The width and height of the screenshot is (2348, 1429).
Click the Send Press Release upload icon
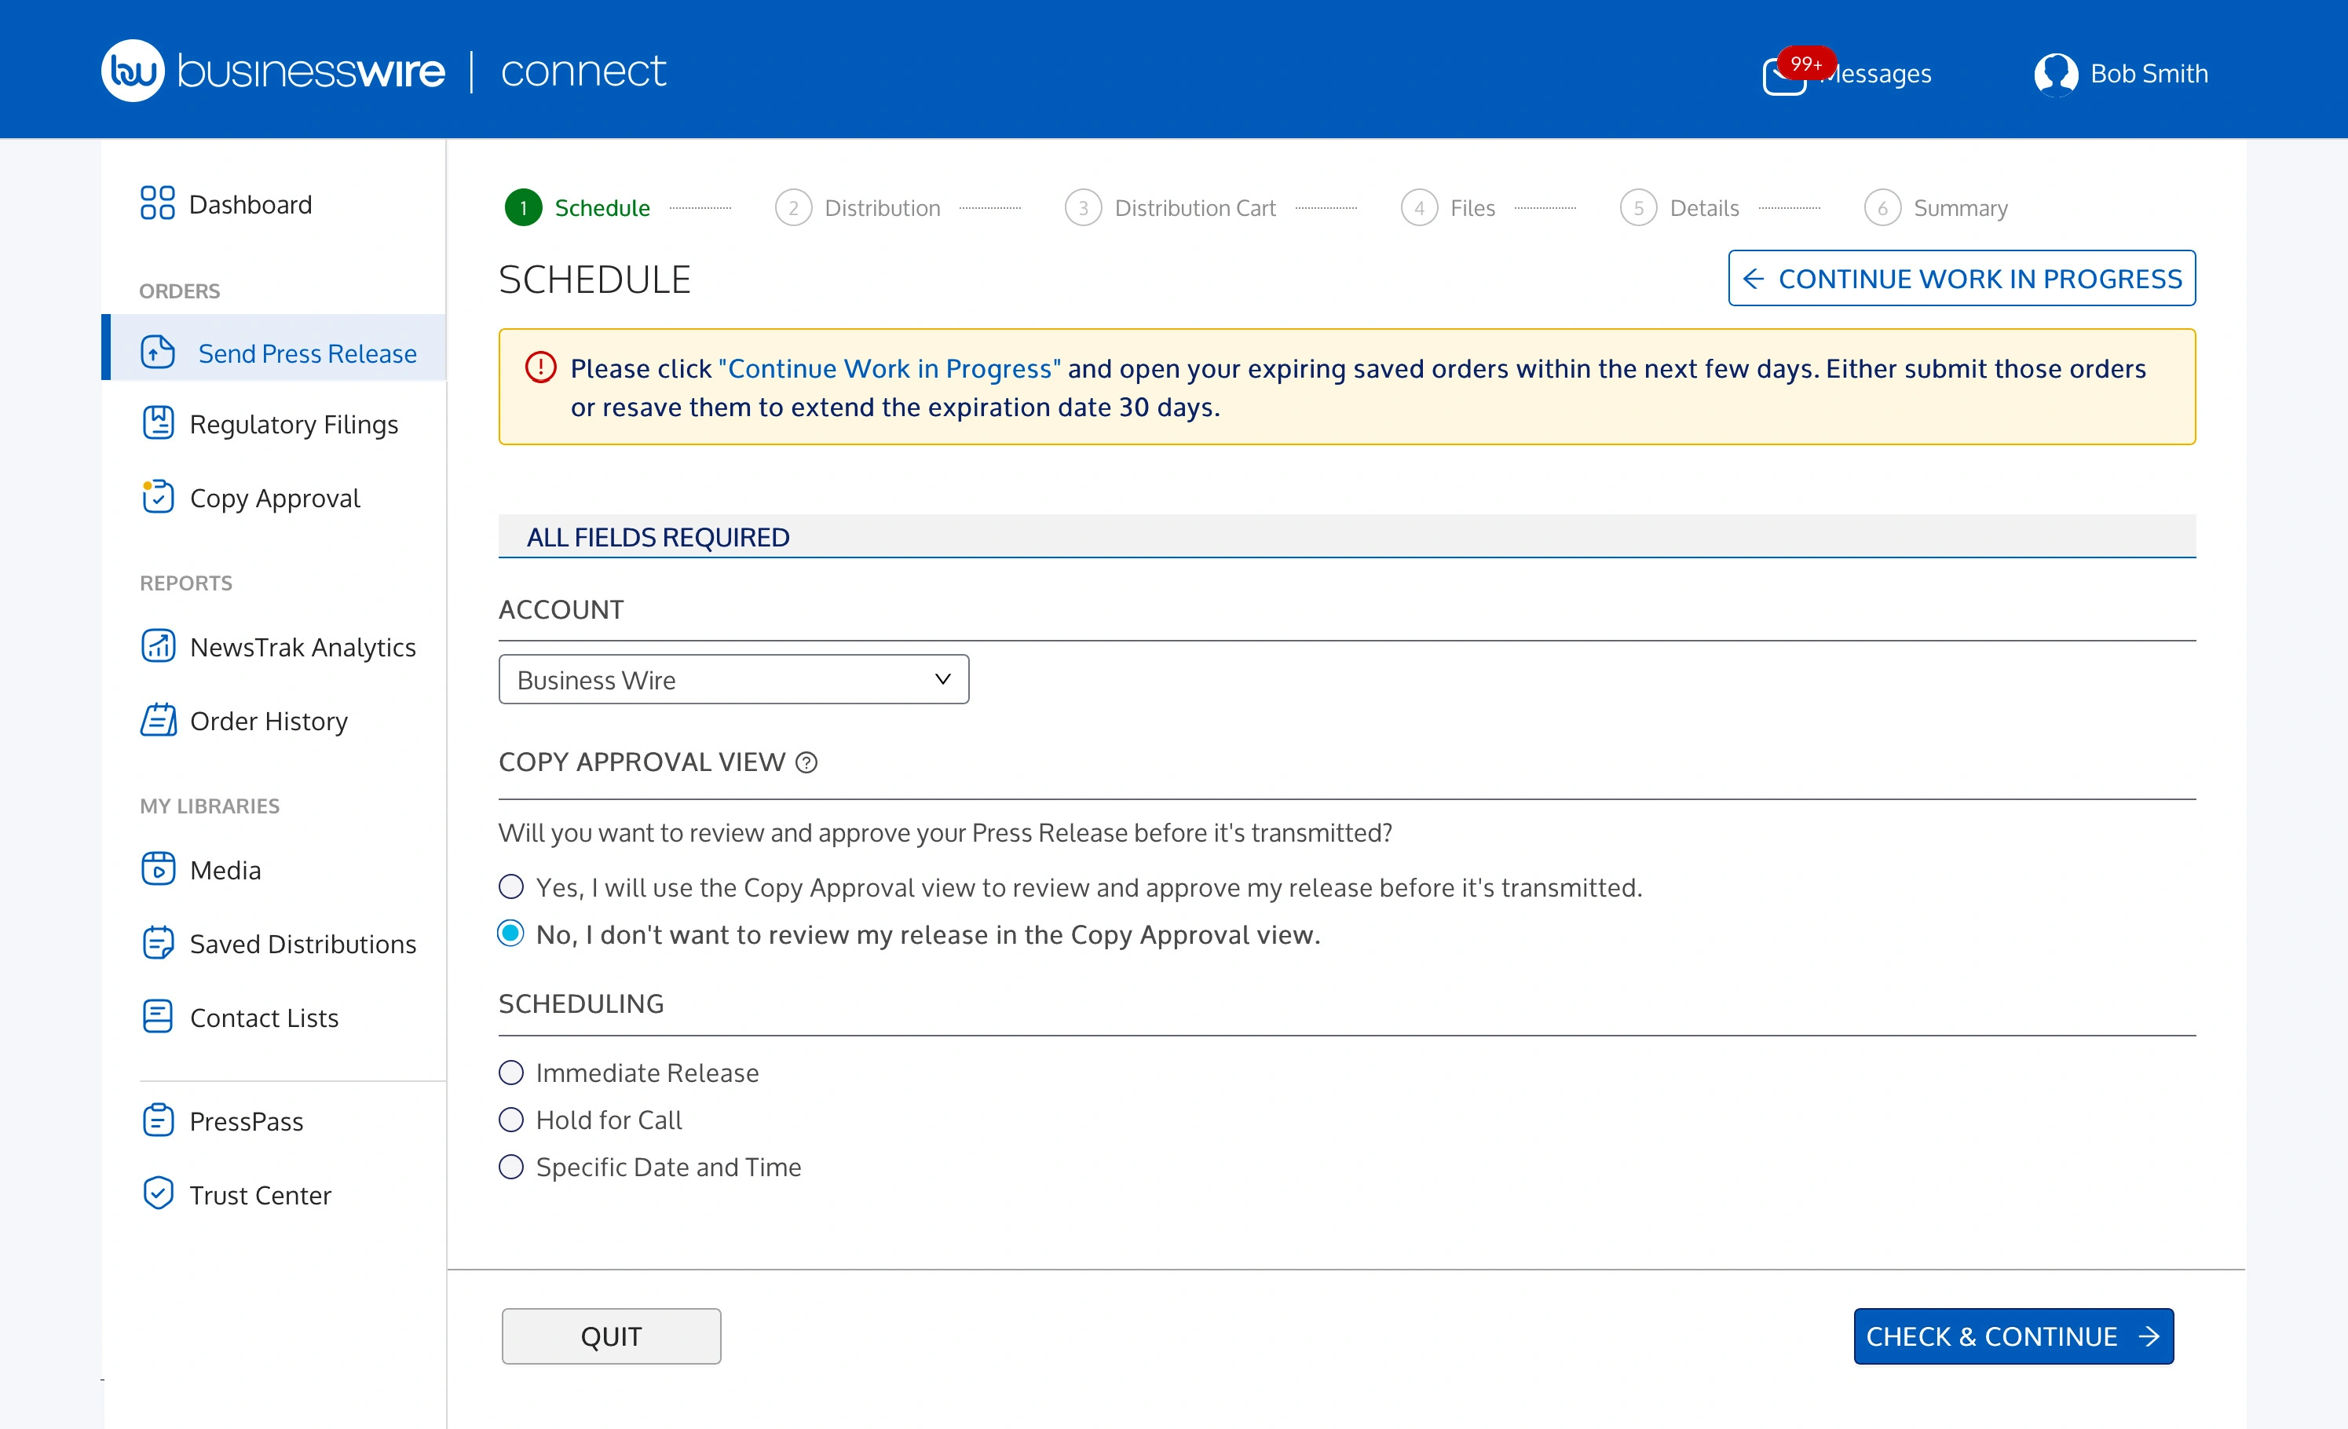click(157, 353)
